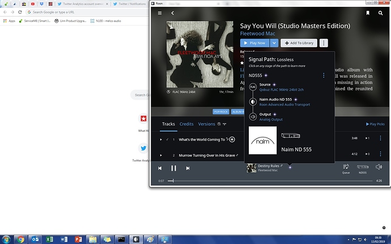Click the signal path light in playback bar
391x244 pixels.
coord(290,168)
